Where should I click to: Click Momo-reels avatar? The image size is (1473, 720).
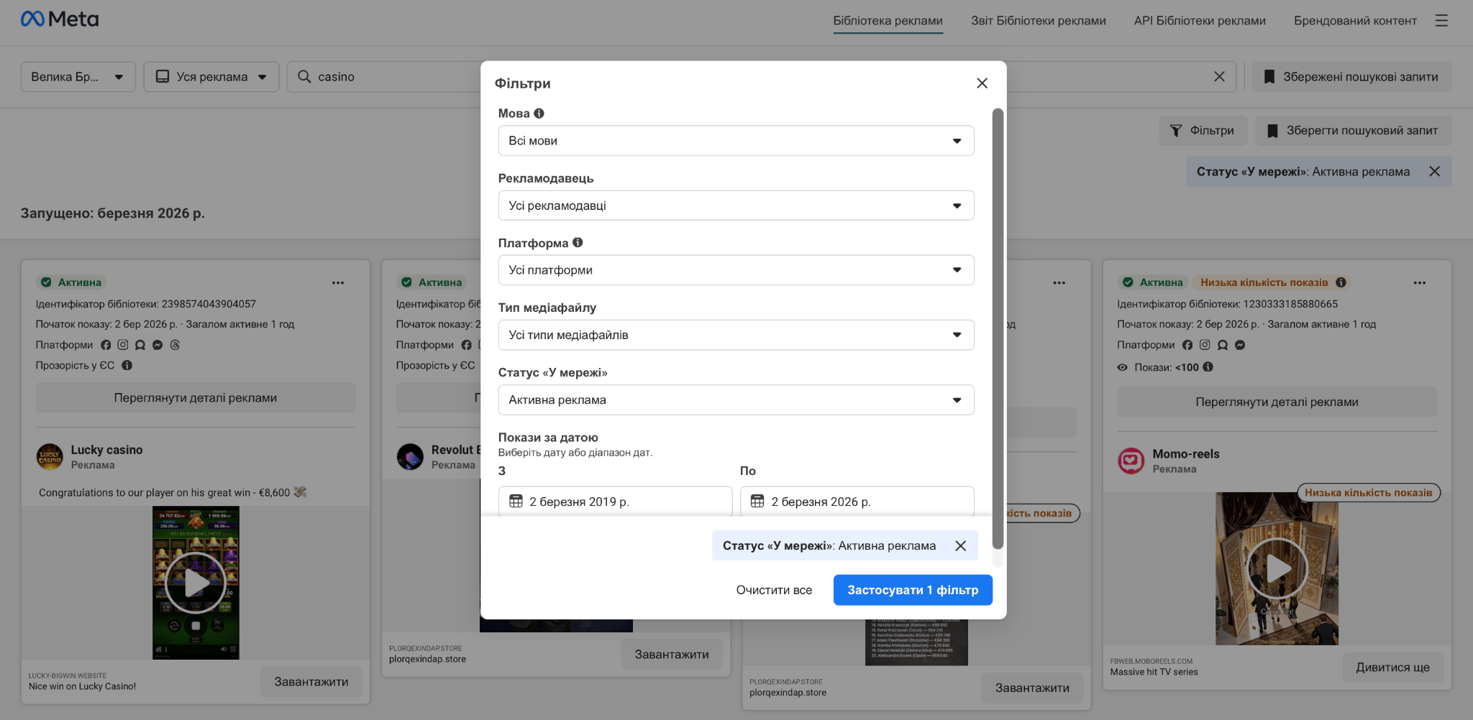click(1131, 461)
